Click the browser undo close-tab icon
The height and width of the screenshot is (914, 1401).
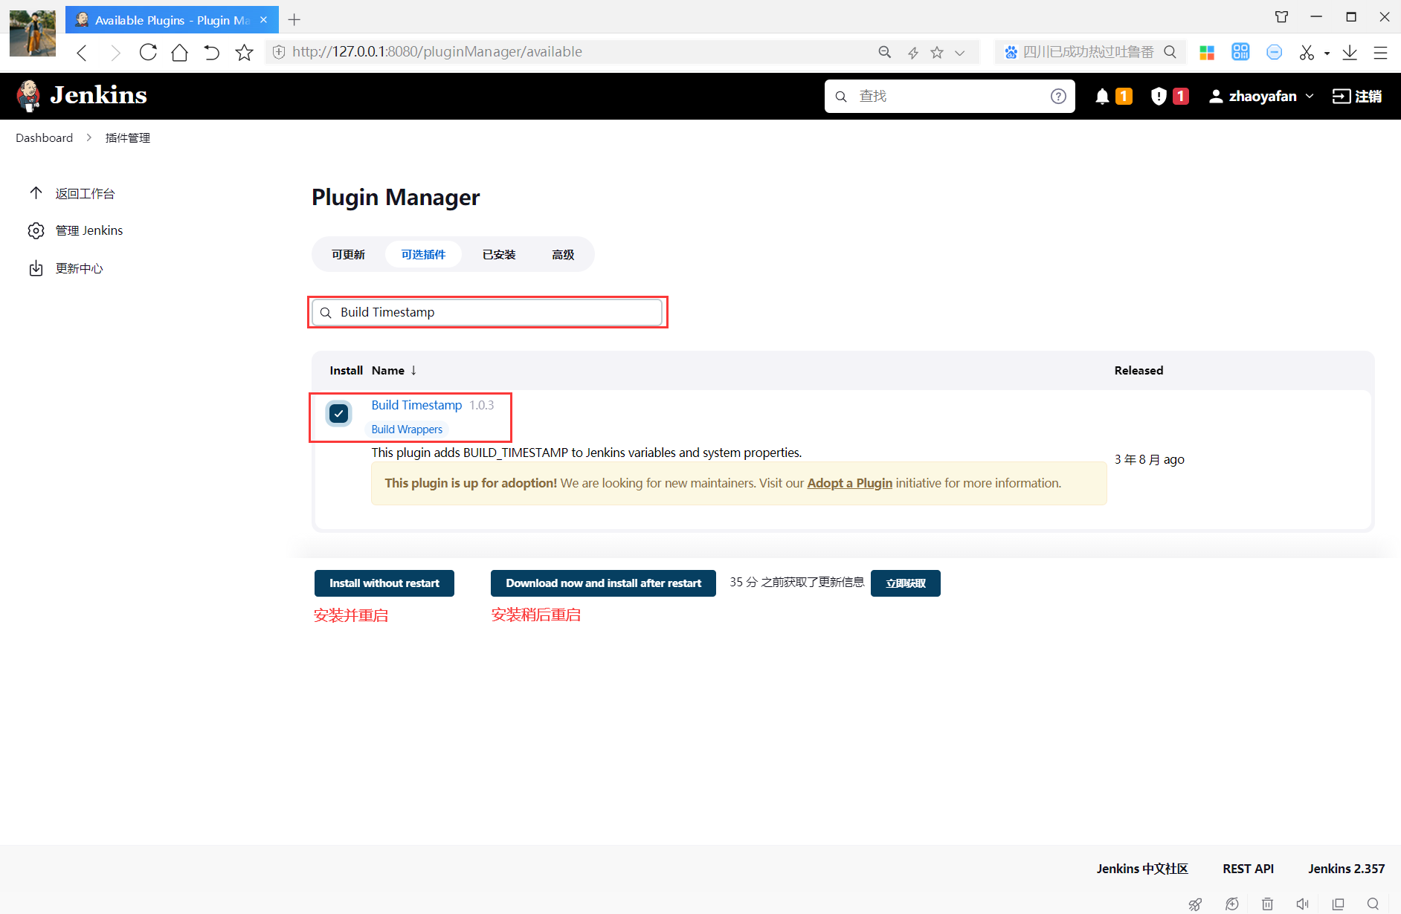(x=212, y=52)
